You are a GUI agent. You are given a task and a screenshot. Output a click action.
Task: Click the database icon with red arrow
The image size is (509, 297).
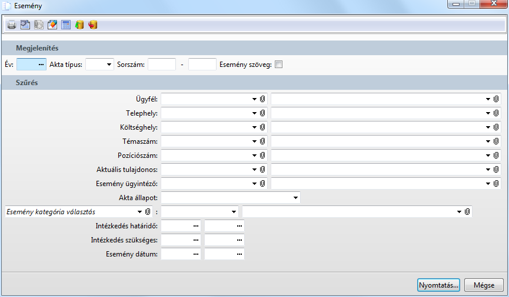point(93,25)
